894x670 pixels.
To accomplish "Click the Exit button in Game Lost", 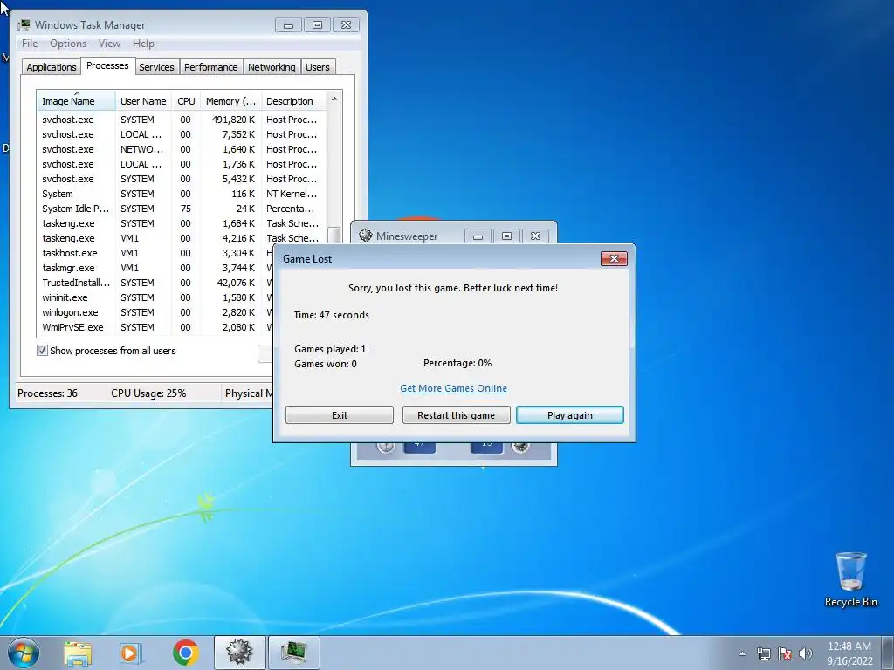I will pyautogui.click(x=340, y=414).
